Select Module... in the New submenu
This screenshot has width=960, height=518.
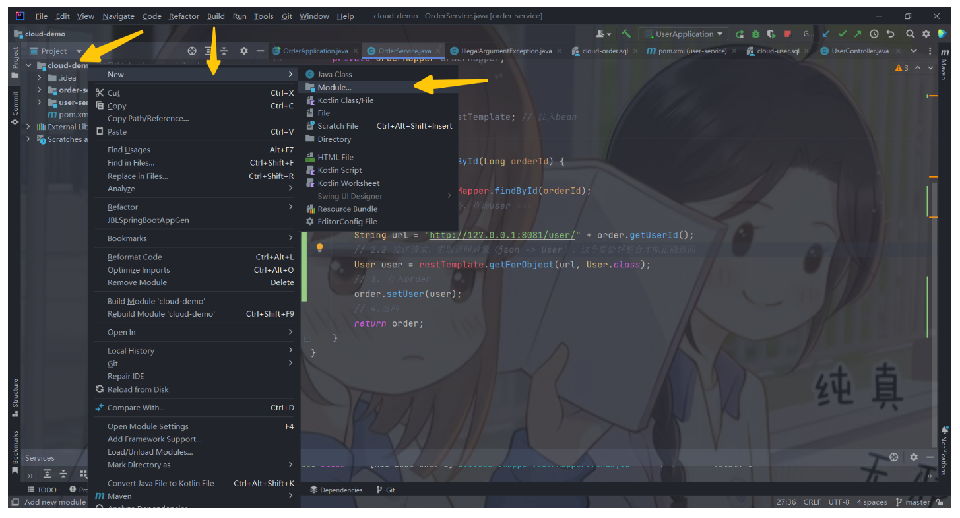[x=378, y=87]
